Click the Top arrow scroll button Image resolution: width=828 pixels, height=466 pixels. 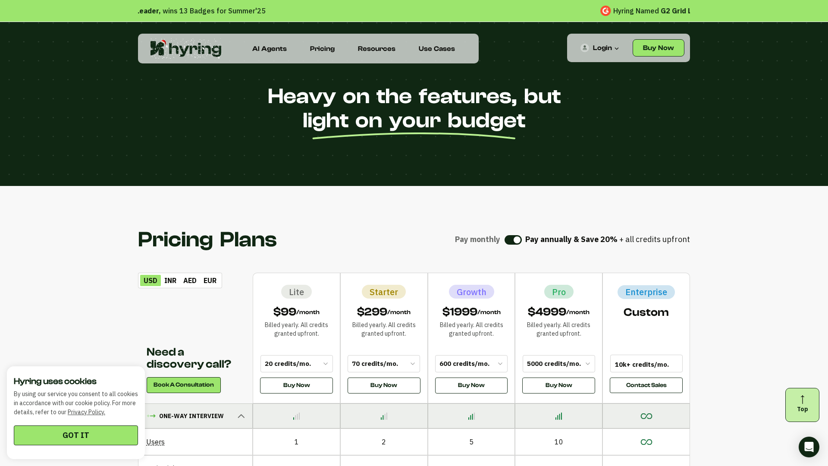pos(802,405)
